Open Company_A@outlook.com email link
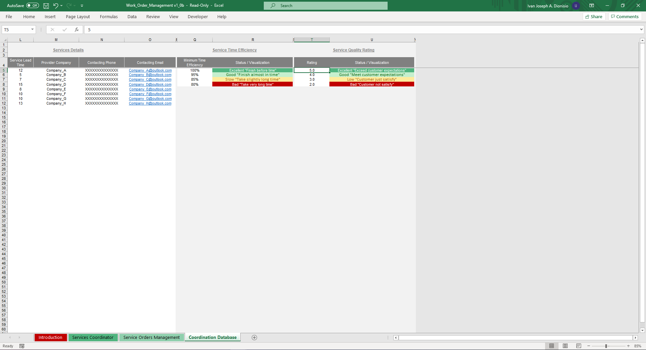 pyautogui.click(x=150, y=70)
